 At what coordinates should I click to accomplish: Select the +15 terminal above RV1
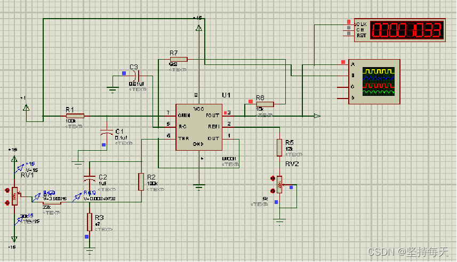[x=14, y=159]
